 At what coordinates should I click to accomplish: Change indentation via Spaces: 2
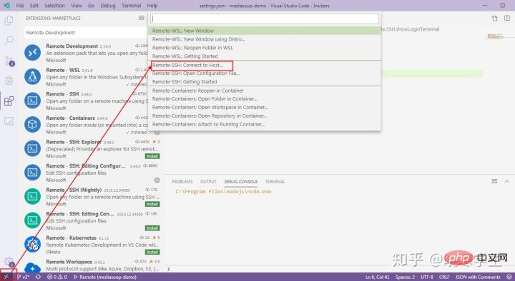[405, 277]
